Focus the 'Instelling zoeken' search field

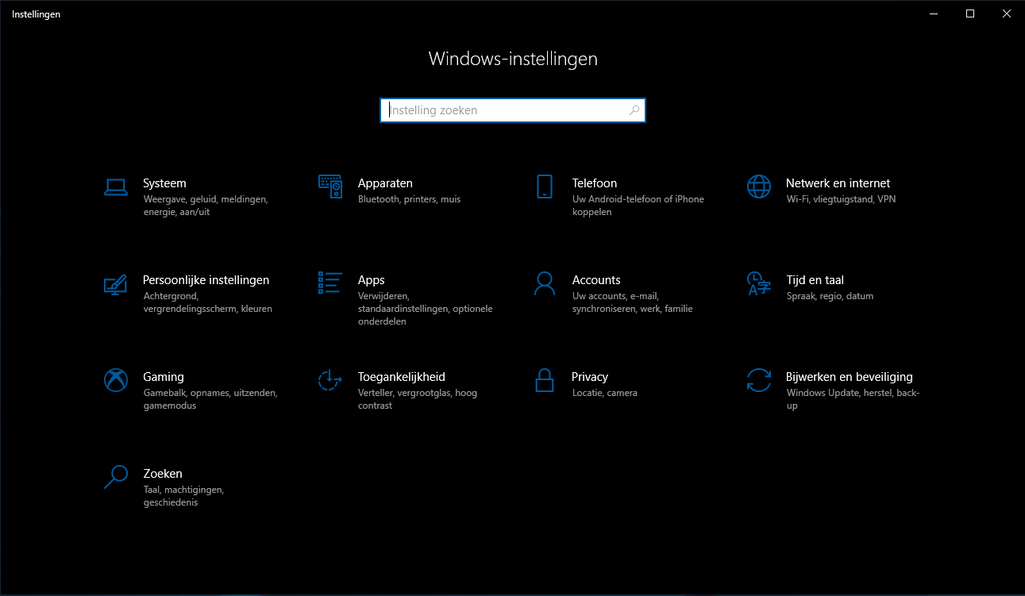(x=513, y=110)
